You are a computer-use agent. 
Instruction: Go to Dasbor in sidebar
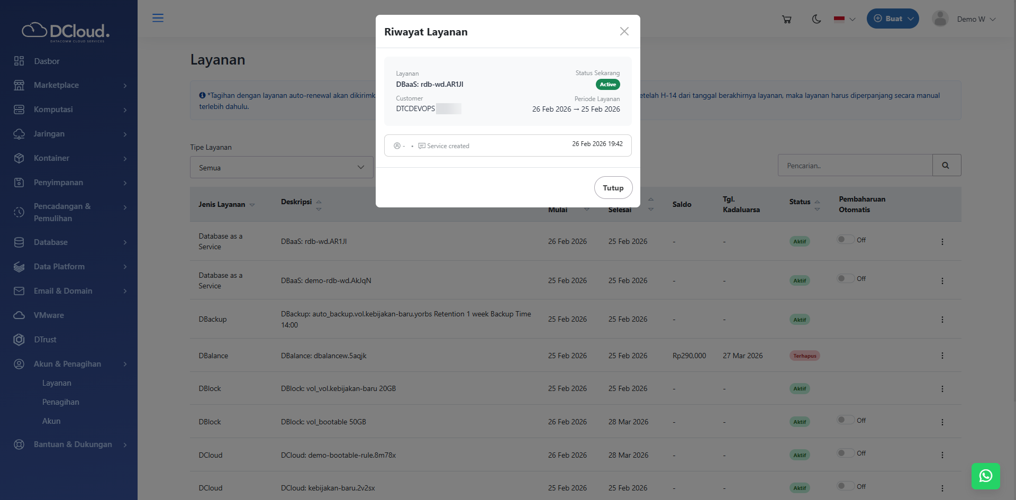click(x=47, y=61)
